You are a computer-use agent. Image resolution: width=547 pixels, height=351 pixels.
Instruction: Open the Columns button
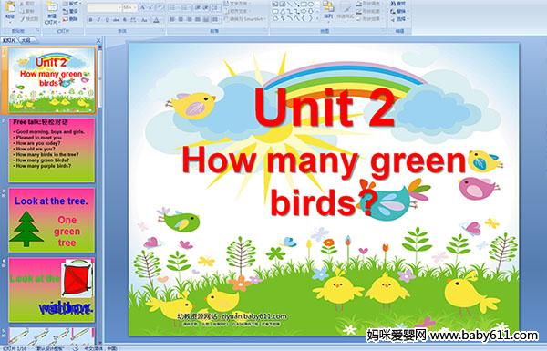point(215,19)
